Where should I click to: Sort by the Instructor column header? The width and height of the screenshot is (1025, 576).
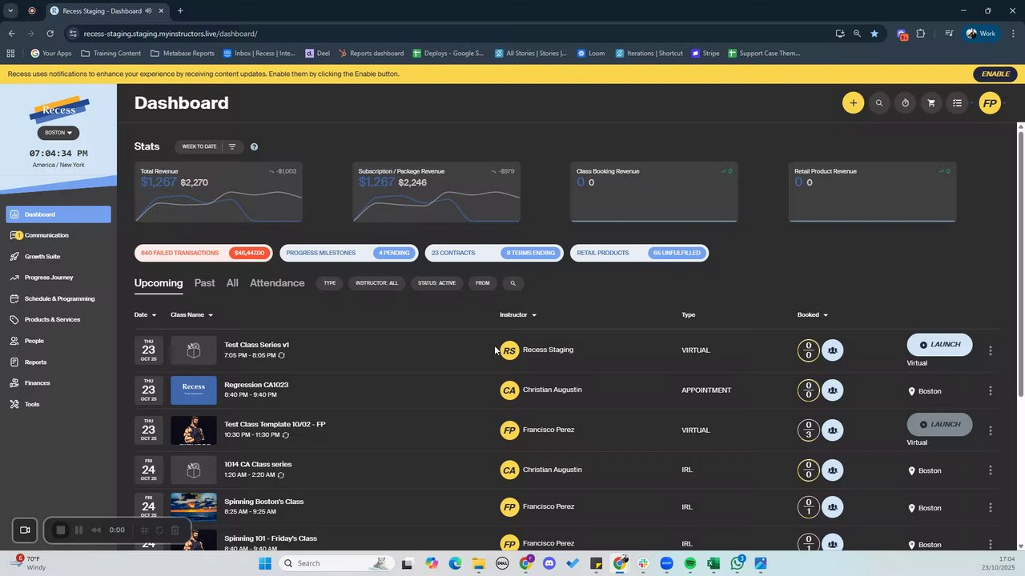click(518, 315)
